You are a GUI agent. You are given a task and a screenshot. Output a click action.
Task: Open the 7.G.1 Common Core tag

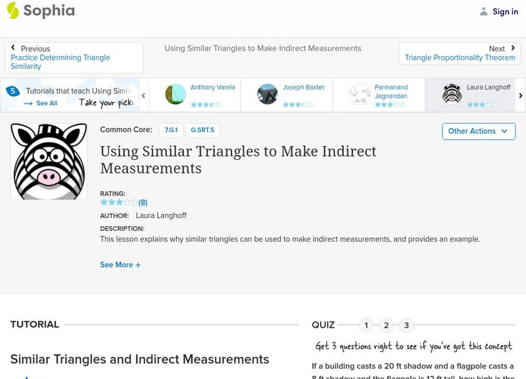coord(171,130)
